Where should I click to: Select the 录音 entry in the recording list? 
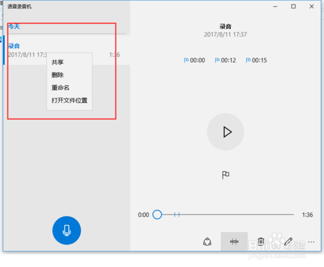[67, 50]
